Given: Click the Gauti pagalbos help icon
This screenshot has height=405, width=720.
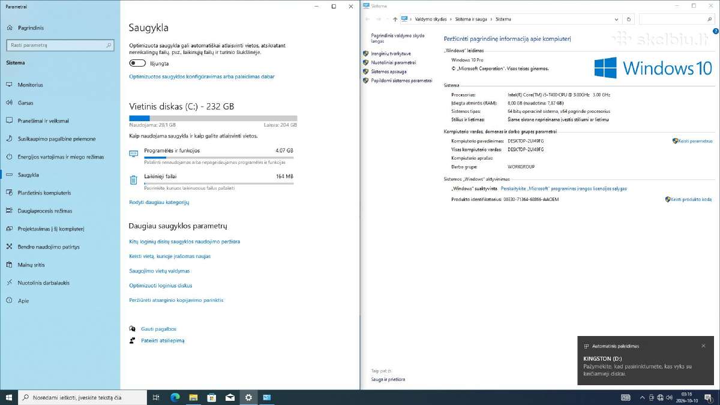Looking at the screenshot, I should 133,329.
